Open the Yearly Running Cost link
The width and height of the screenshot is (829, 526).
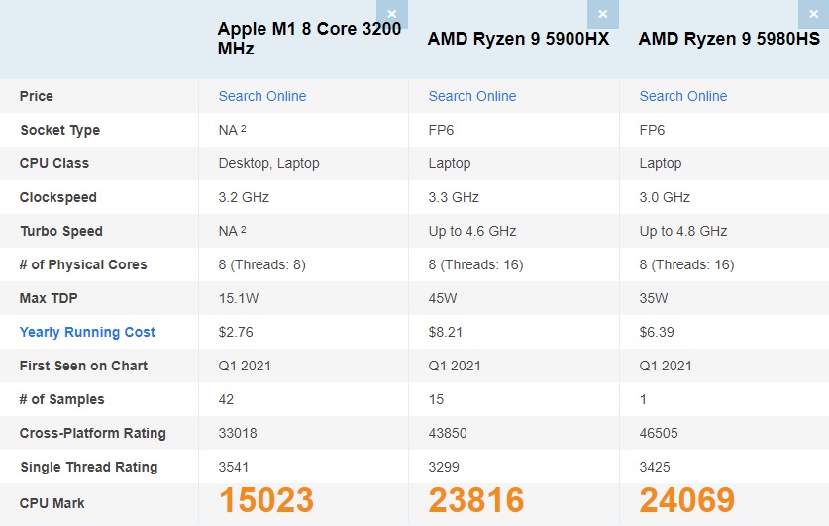click(87, 332)
